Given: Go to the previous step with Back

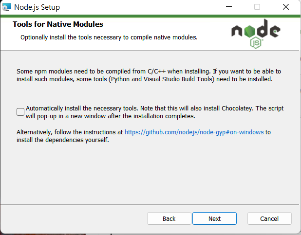Looking at the screenshot, I should (x=169, y=218).
